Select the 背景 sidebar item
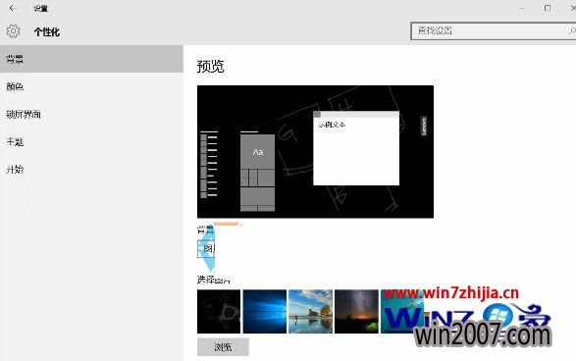 click(x=91, y=59)
